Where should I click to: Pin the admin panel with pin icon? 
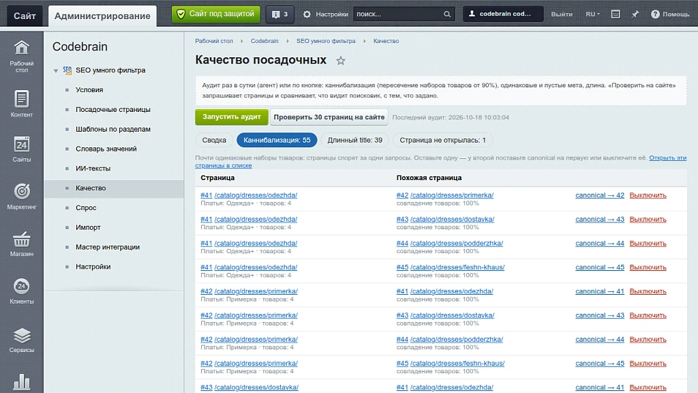coord(635,14)
